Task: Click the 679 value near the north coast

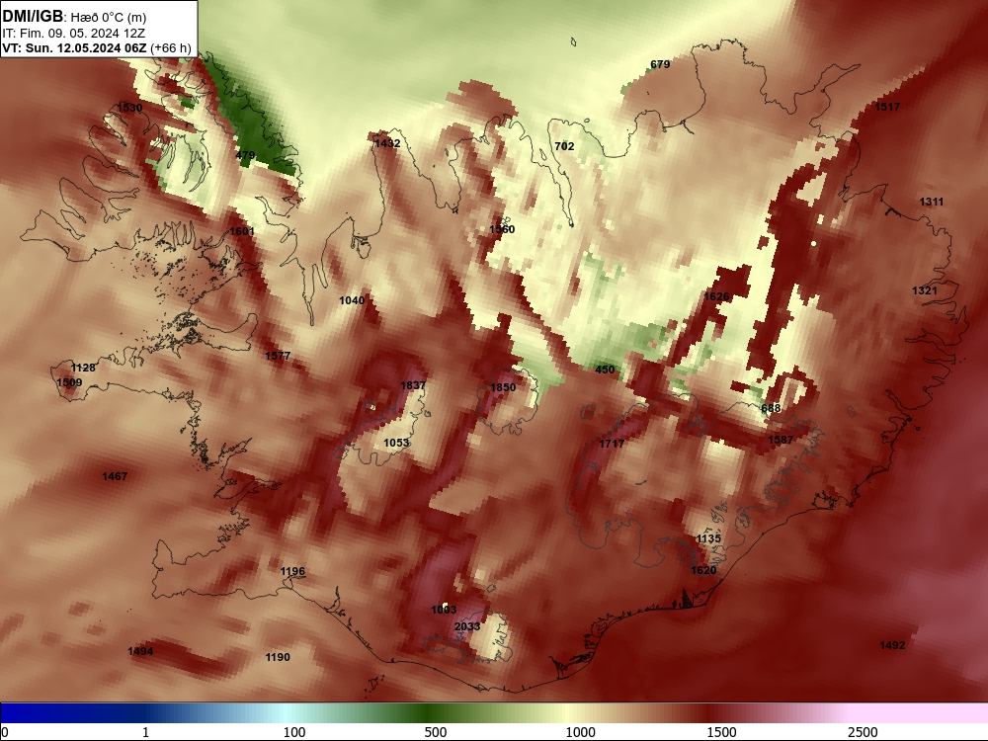Action: [660, 64]
